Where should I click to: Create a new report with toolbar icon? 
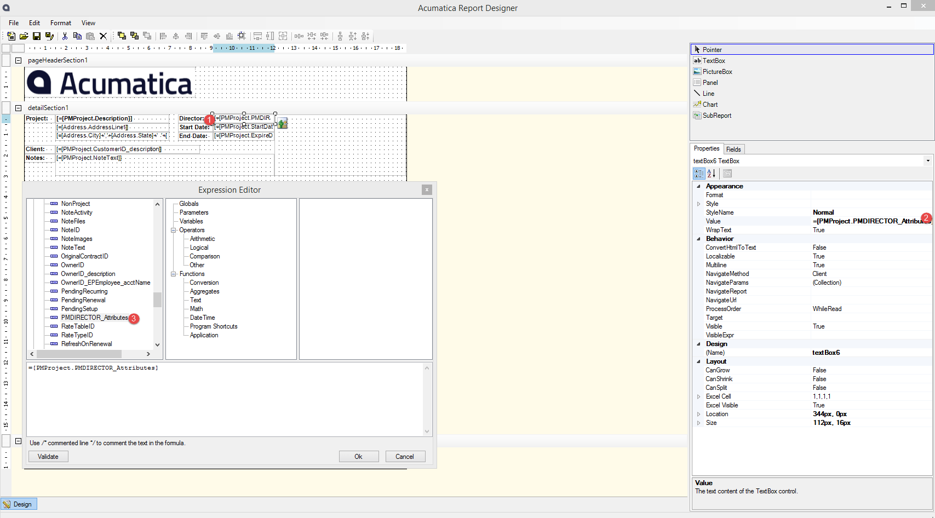[x=11, y=36]
